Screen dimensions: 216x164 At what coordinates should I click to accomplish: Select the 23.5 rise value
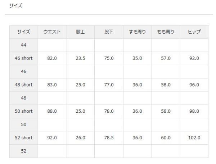(80, 58)
